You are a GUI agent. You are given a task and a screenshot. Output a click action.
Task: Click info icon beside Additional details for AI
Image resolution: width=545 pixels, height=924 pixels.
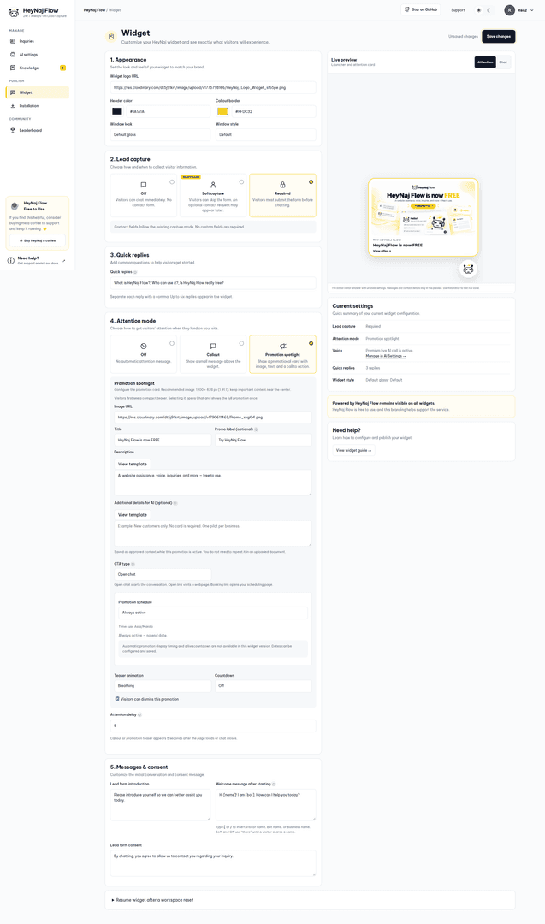(x=175, y=503)
